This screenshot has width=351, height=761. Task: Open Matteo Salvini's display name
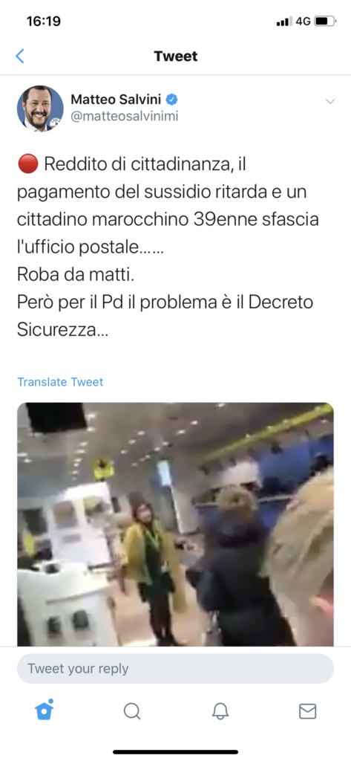(117, 100)
